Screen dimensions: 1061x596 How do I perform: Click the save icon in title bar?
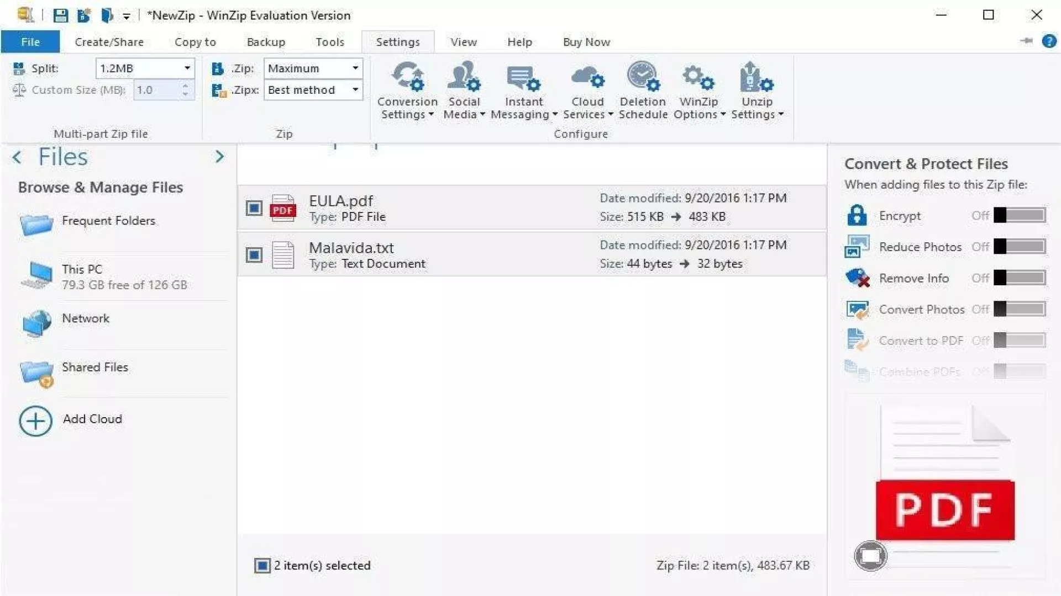(x=60, y=15)
